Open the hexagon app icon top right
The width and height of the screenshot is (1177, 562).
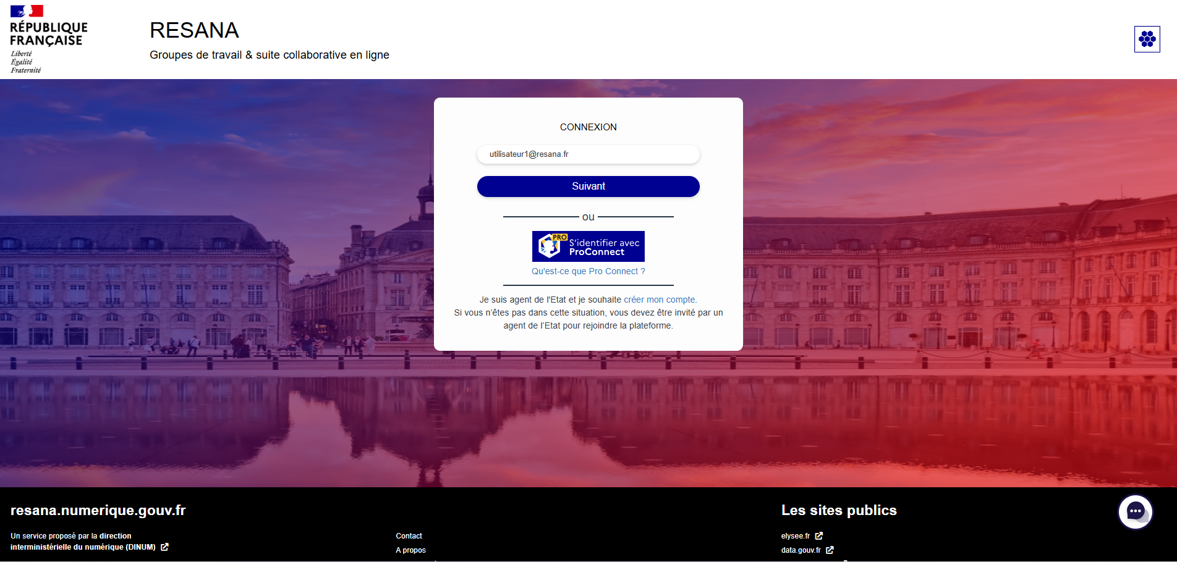point(1147,39)
